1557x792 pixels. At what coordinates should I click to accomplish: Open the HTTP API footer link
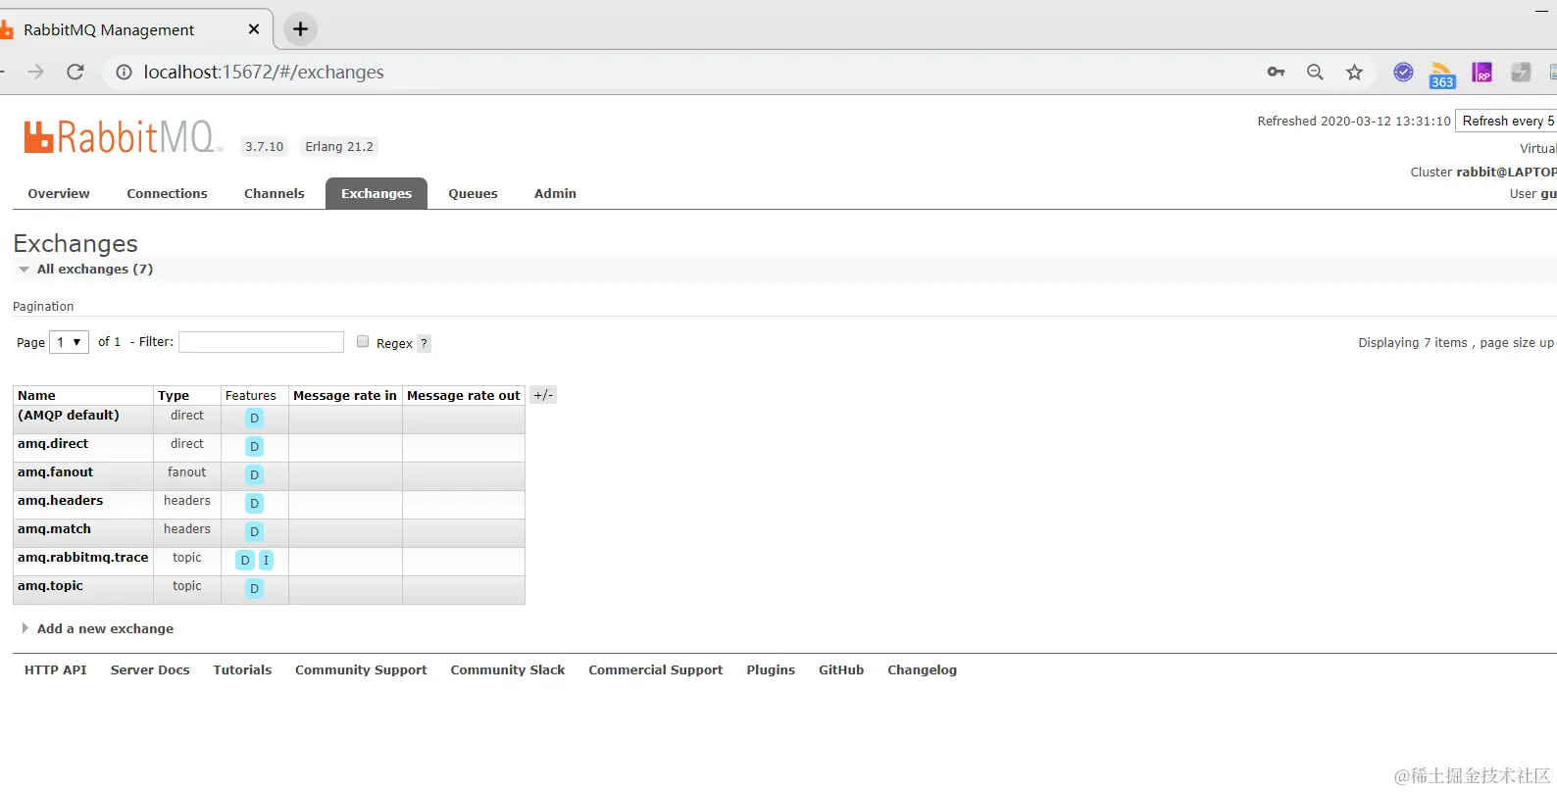coord(56,669)
